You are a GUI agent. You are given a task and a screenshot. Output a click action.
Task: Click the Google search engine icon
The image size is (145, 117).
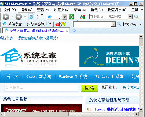point(82,17)
